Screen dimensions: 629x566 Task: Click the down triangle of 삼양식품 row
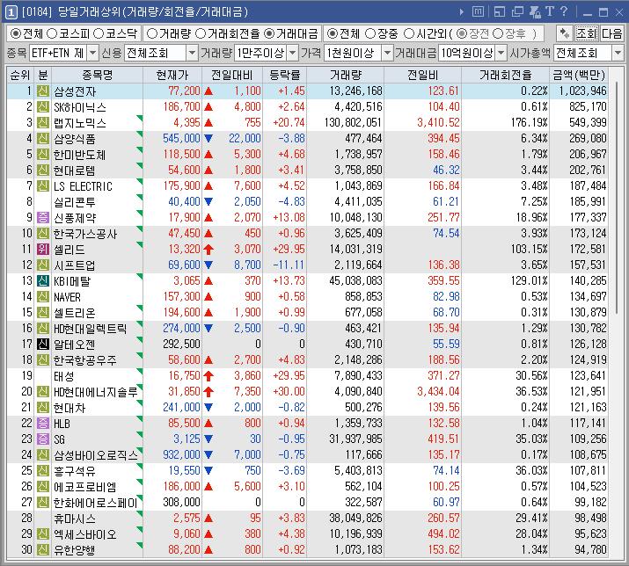pos(208,139)
